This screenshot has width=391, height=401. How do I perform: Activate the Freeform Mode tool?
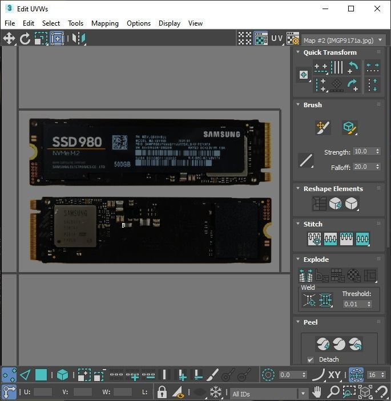coord(57,39)
